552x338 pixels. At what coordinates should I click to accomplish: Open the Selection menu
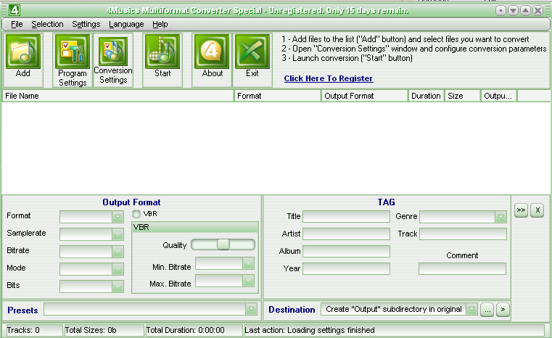tap(48, 24)
